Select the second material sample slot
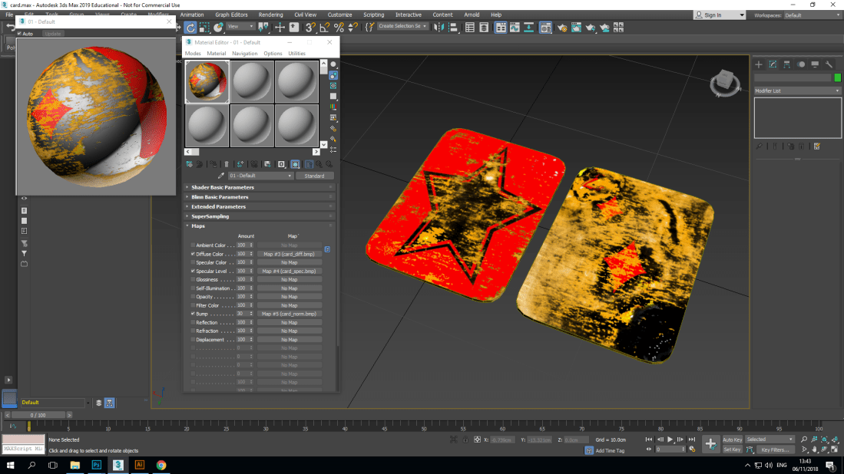Image resolution: width=844 pixels, height=474 pixels. pyautogui.click(x=251, y=81)
